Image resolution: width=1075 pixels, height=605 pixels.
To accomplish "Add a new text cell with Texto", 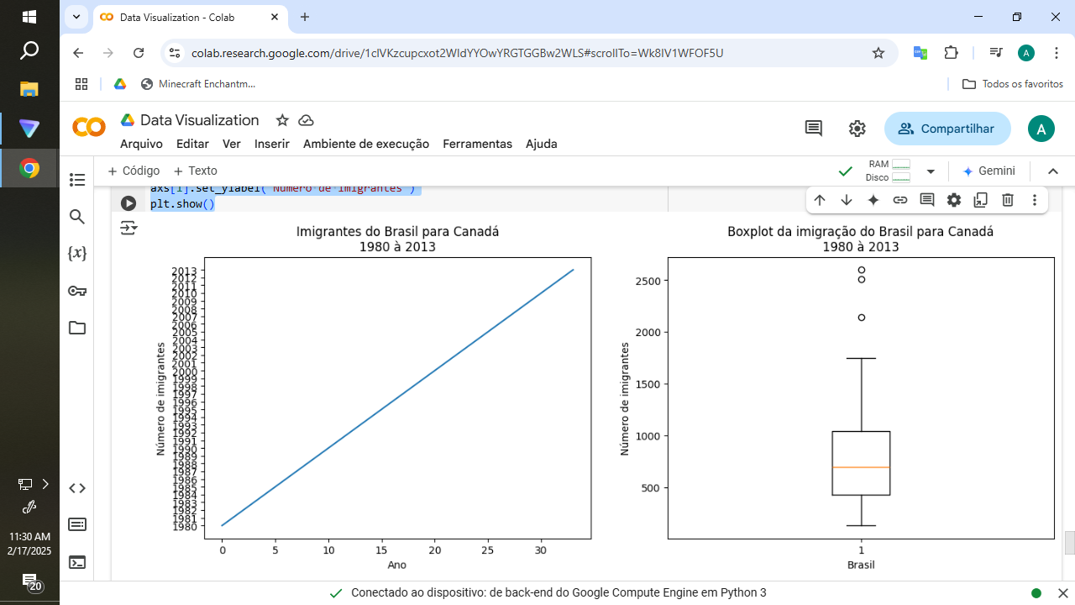I will click(x=195, y=171).
